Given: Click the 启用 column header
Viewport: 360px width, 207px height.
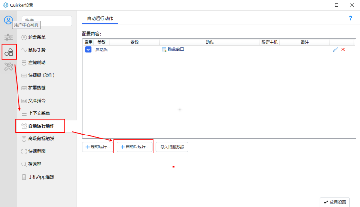Looking at the screenshot, I should [88, 42].
